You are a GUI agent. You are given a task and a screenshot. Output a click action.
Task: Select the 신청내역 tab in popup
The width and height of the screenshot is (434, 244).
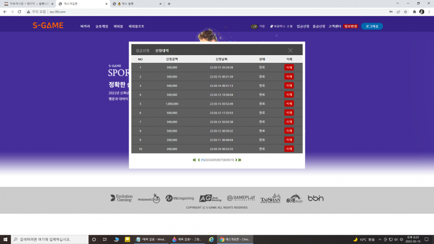(x=162, y=51)
